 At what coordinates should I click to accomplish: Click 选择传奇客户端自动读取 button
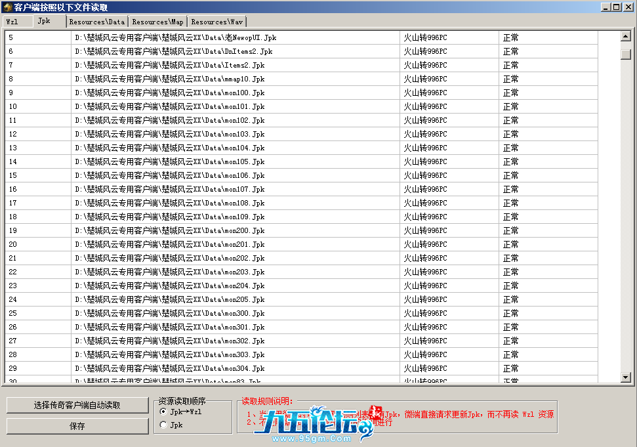pyautogui.click(x=77, y=405)
